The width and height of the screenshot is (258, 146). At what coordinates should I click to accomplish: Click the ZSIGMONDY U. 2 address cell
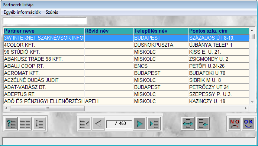click(219, 59)
